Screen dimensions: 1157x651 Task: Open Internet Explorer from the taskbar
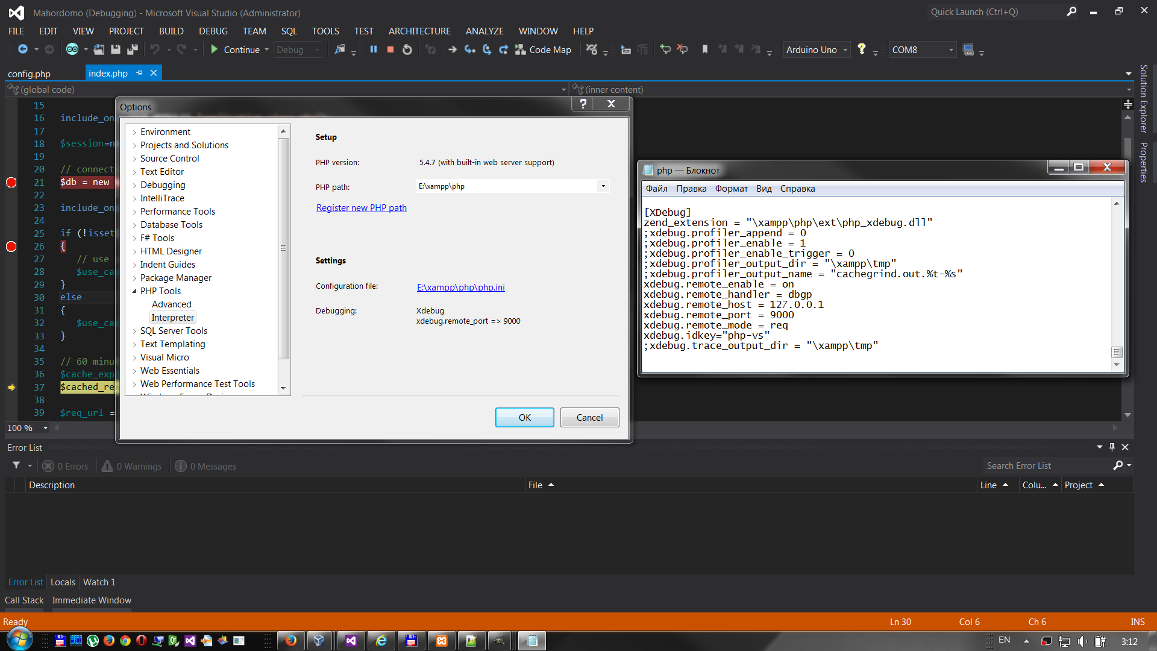(381, 641)
